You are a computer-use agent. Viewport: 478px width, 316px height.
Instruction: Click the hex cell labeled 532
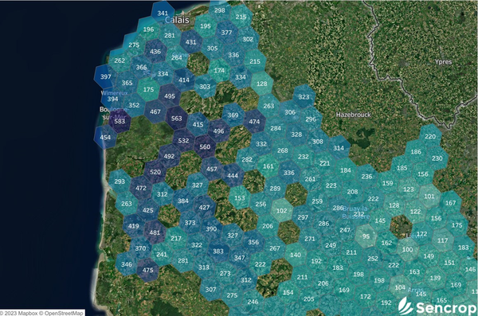pos(183,141)
